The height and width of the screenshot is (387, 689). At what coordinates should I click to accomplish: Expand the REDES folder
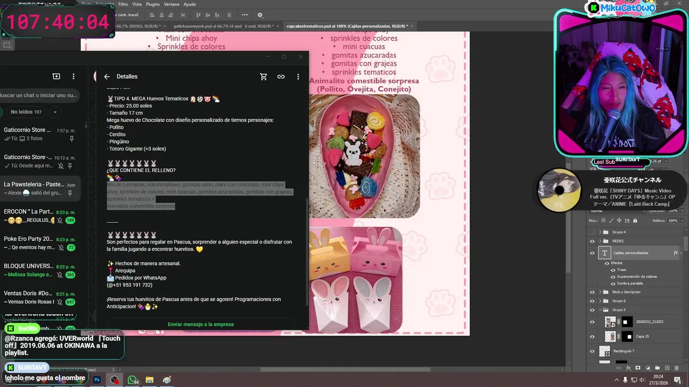click(x=600, y=241)
